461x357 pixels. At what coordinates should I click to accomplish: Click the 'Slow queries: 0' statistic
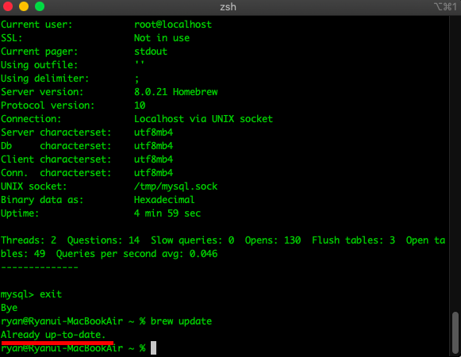[193, 240]
